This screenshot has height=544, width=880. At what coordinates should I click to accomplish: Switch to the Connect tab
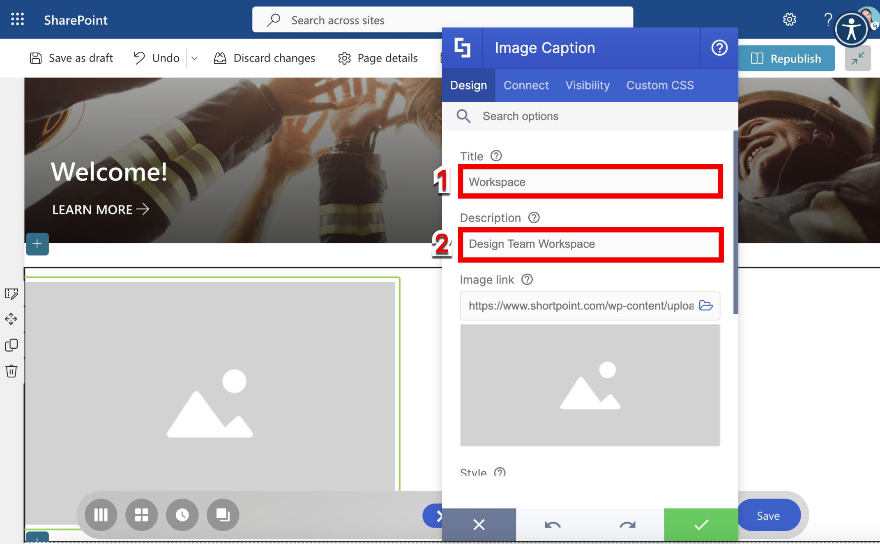point(526,85)
